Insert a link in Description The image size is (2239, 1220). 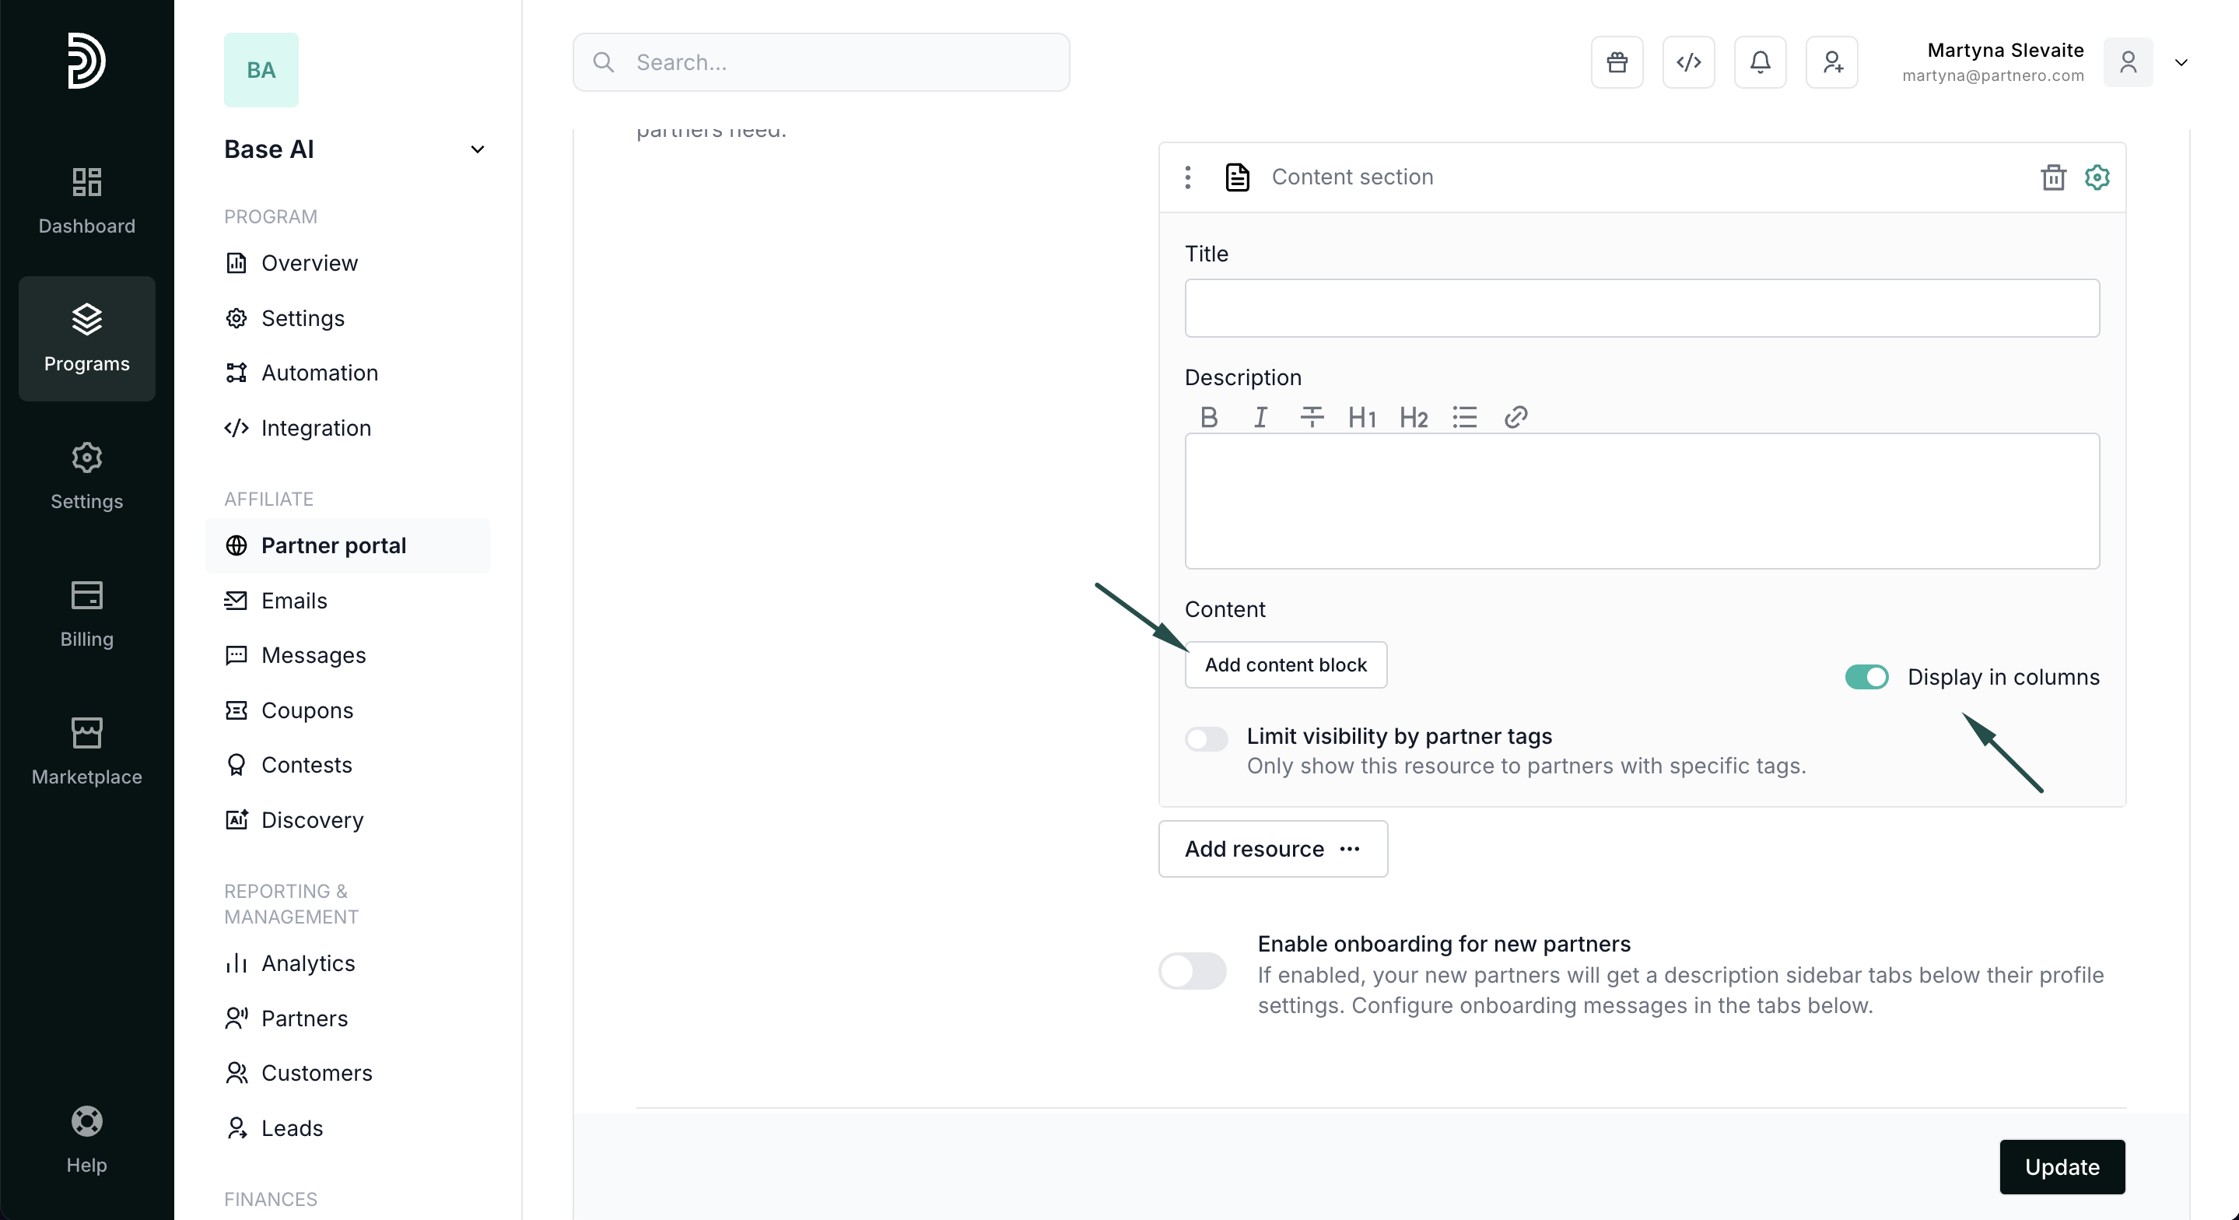click(1515, 417)
